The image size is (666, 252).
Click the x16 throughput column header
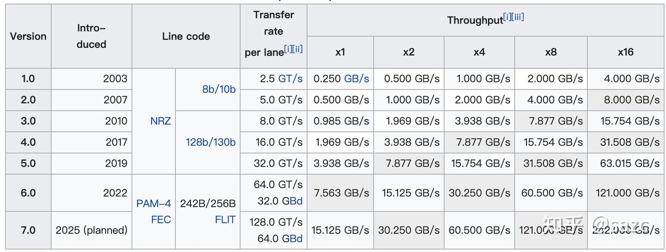pyautogui.click(x=625, y=52)
